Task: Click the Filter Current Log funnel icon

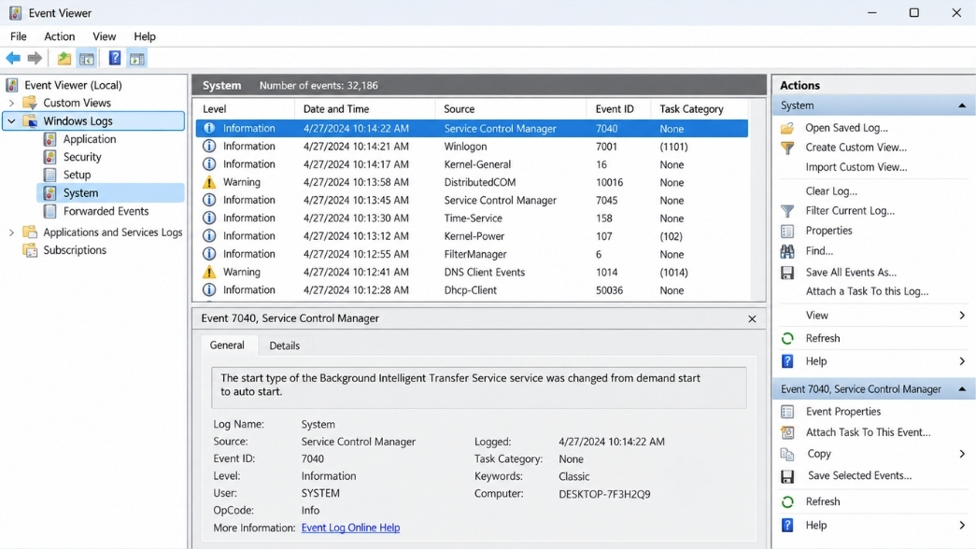Action: point(787,211)
